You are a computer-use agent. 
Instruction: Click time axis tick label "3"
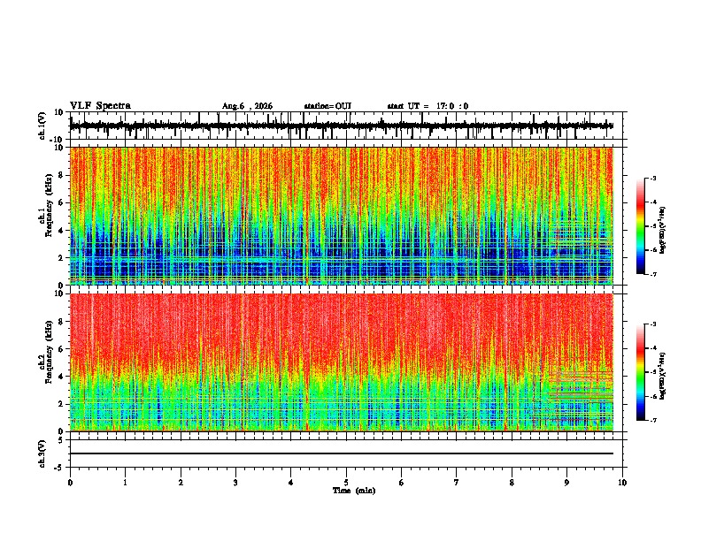pyautogui.click(x=235, y=483)
